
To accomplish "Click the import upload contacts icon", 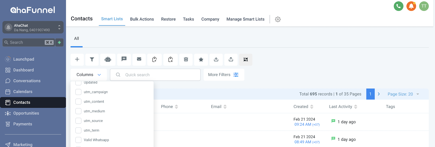I will (x=231, y=59).
